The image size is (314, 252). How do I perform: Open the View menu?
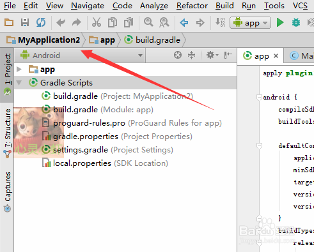tap(54, 6)
